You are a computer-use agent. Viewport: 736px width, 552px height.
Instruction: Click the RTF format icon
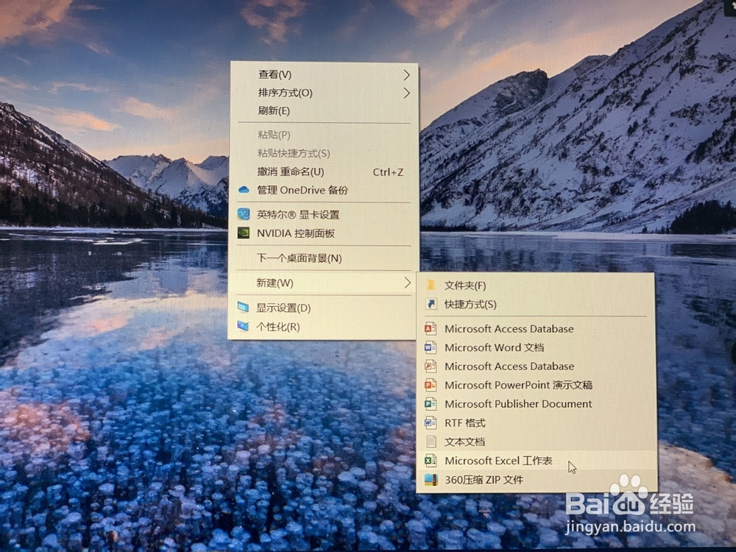tap(431, 422)
